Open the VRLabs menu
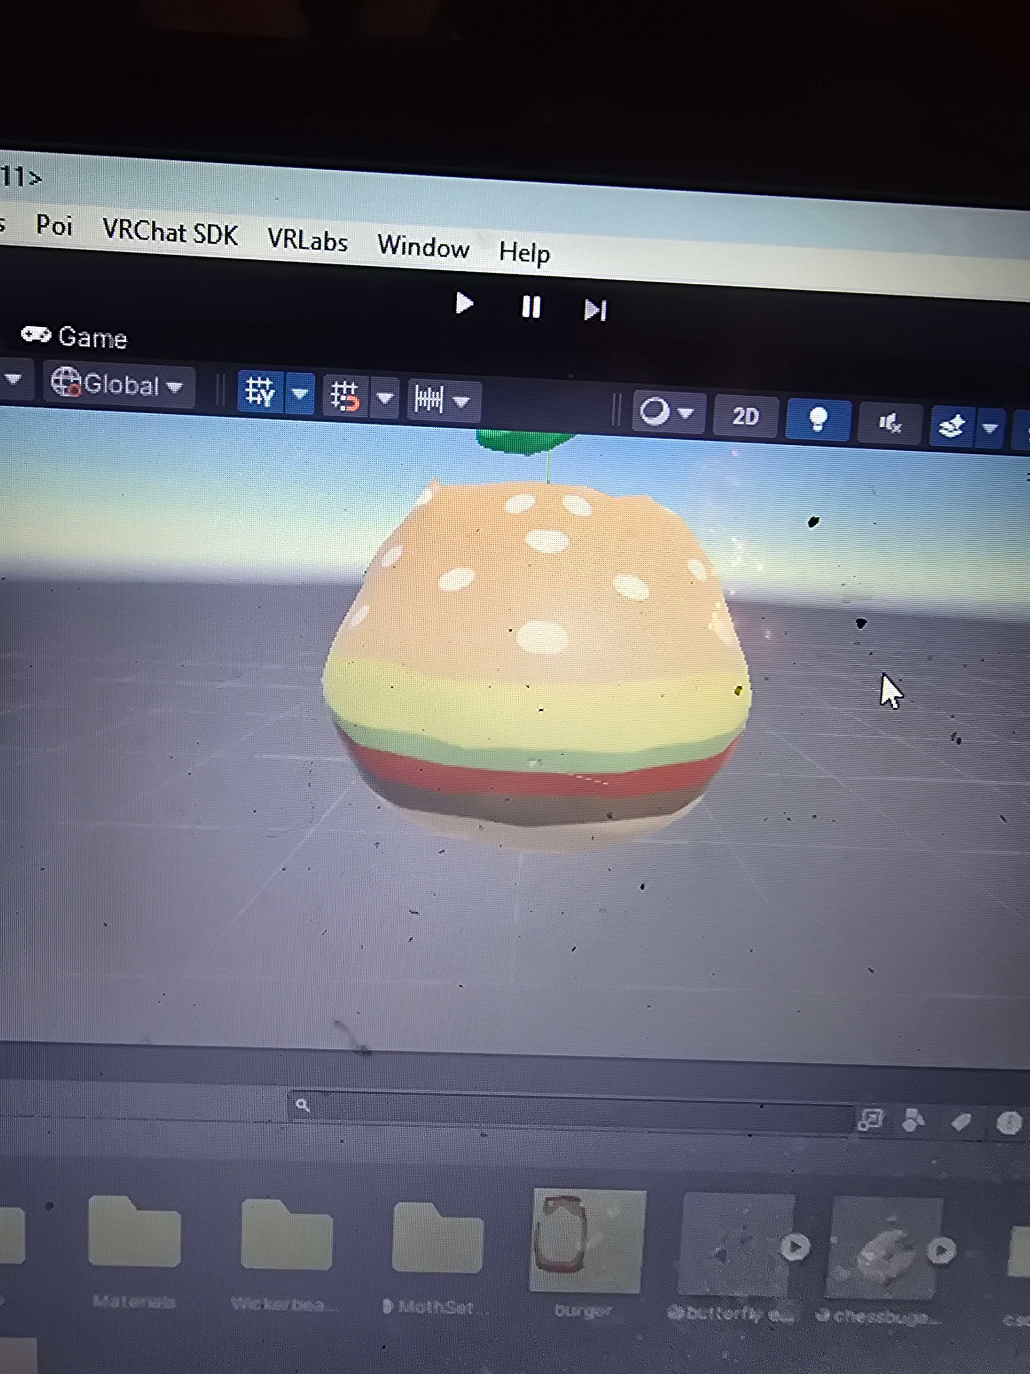Screen dimensions: 1030x1374 [307, 240]
